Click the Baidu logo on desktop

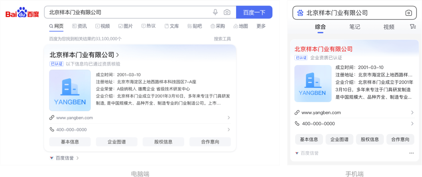pos(22,13)
